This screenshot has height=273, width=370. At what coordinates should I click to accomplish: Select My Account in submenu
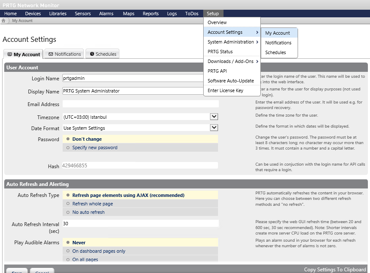tap(279, 33)
